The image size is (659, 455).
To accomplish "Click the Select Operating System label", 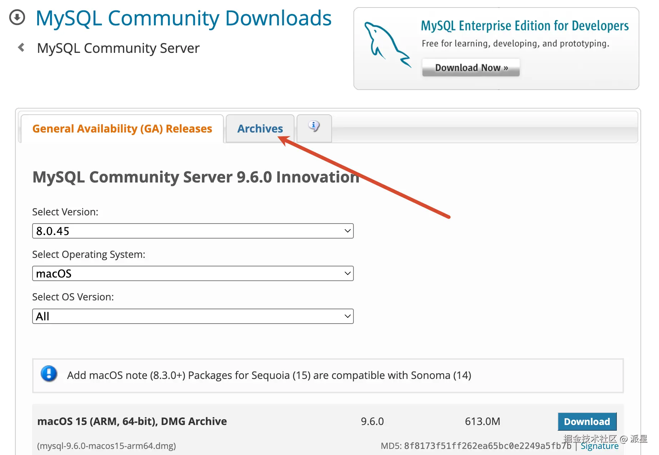I will [89, 255].
